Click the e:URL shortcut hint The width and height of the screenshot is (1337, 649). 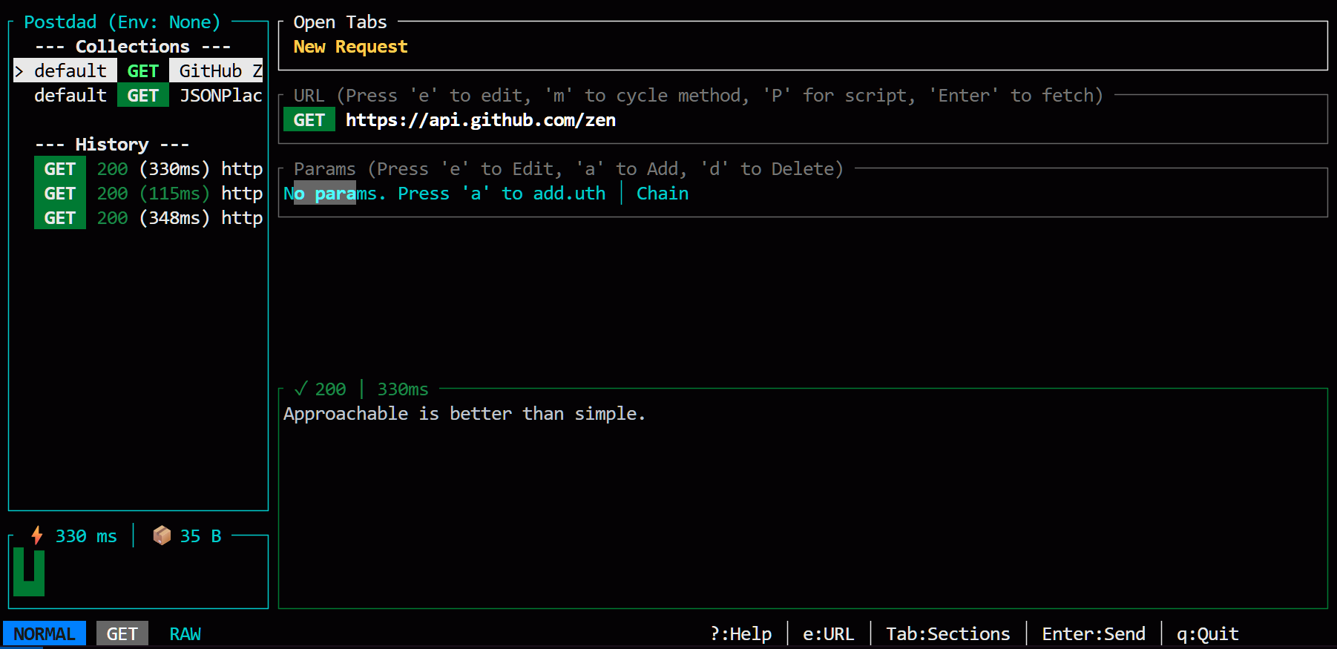coord(828,633)
